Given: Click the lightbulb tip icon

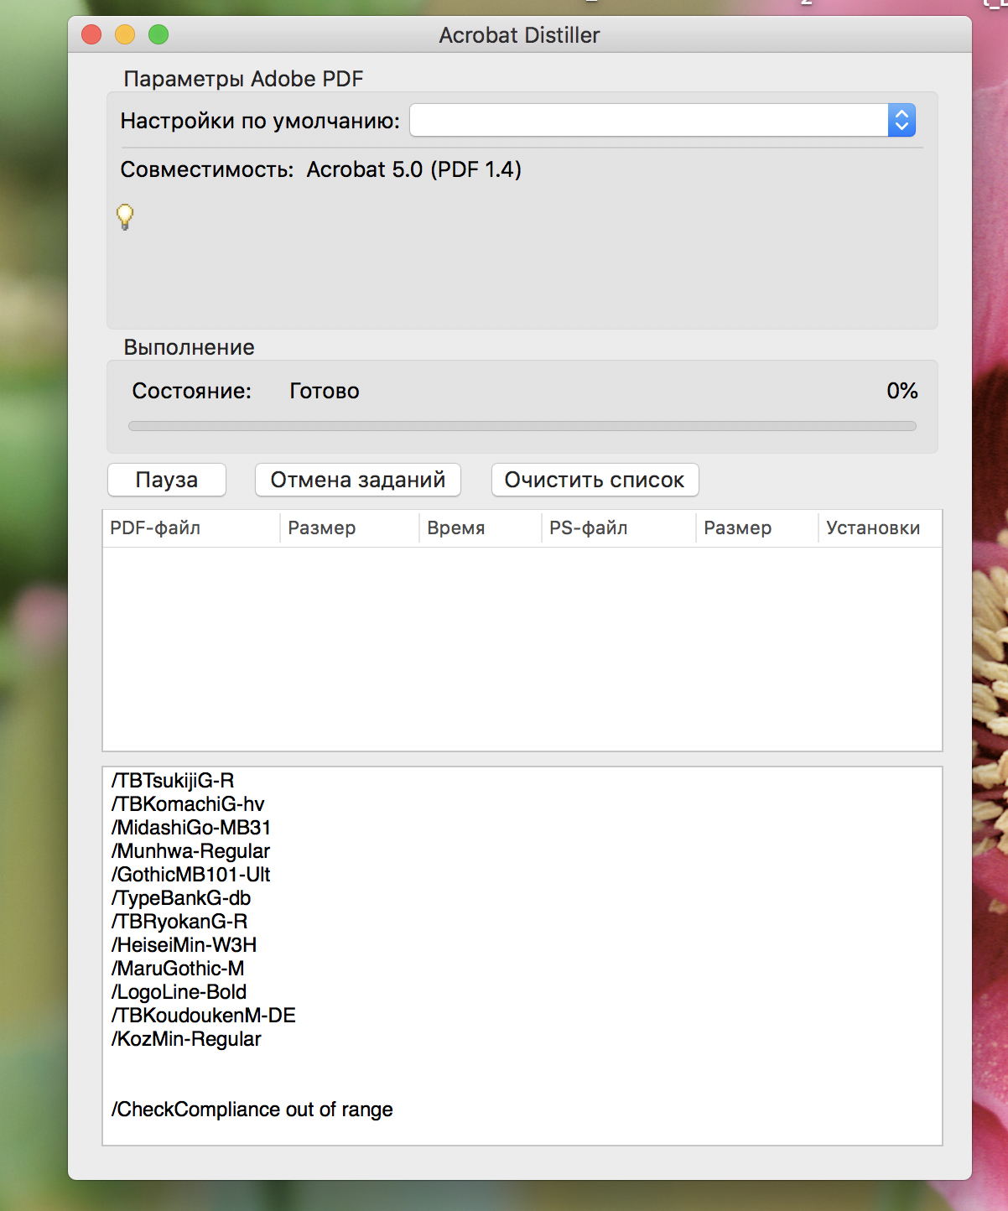Looking at the screenshot, I should [125, 216].
